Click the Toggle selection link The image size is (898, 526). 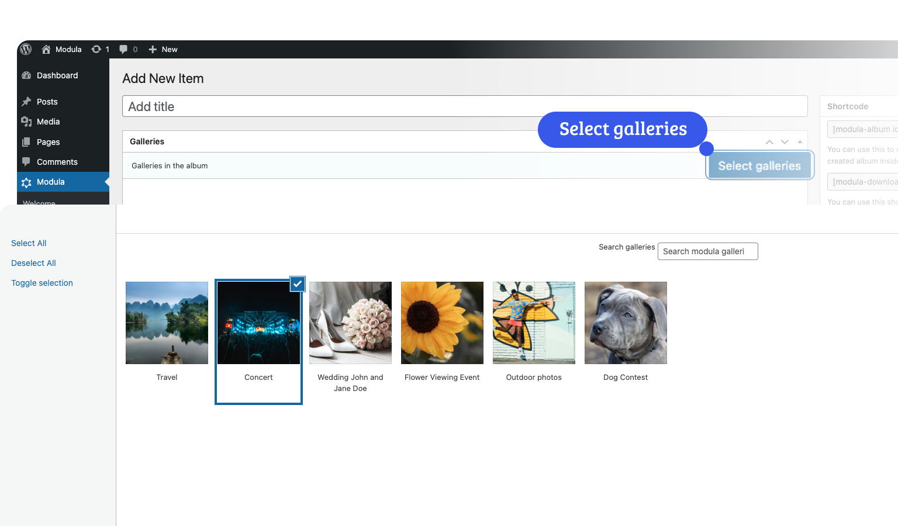pos(42,283)
